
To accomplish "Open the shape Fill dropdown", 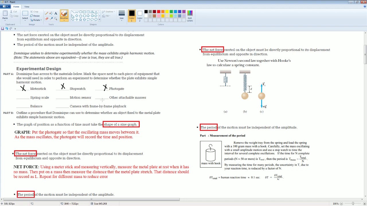I will (107, 16).
